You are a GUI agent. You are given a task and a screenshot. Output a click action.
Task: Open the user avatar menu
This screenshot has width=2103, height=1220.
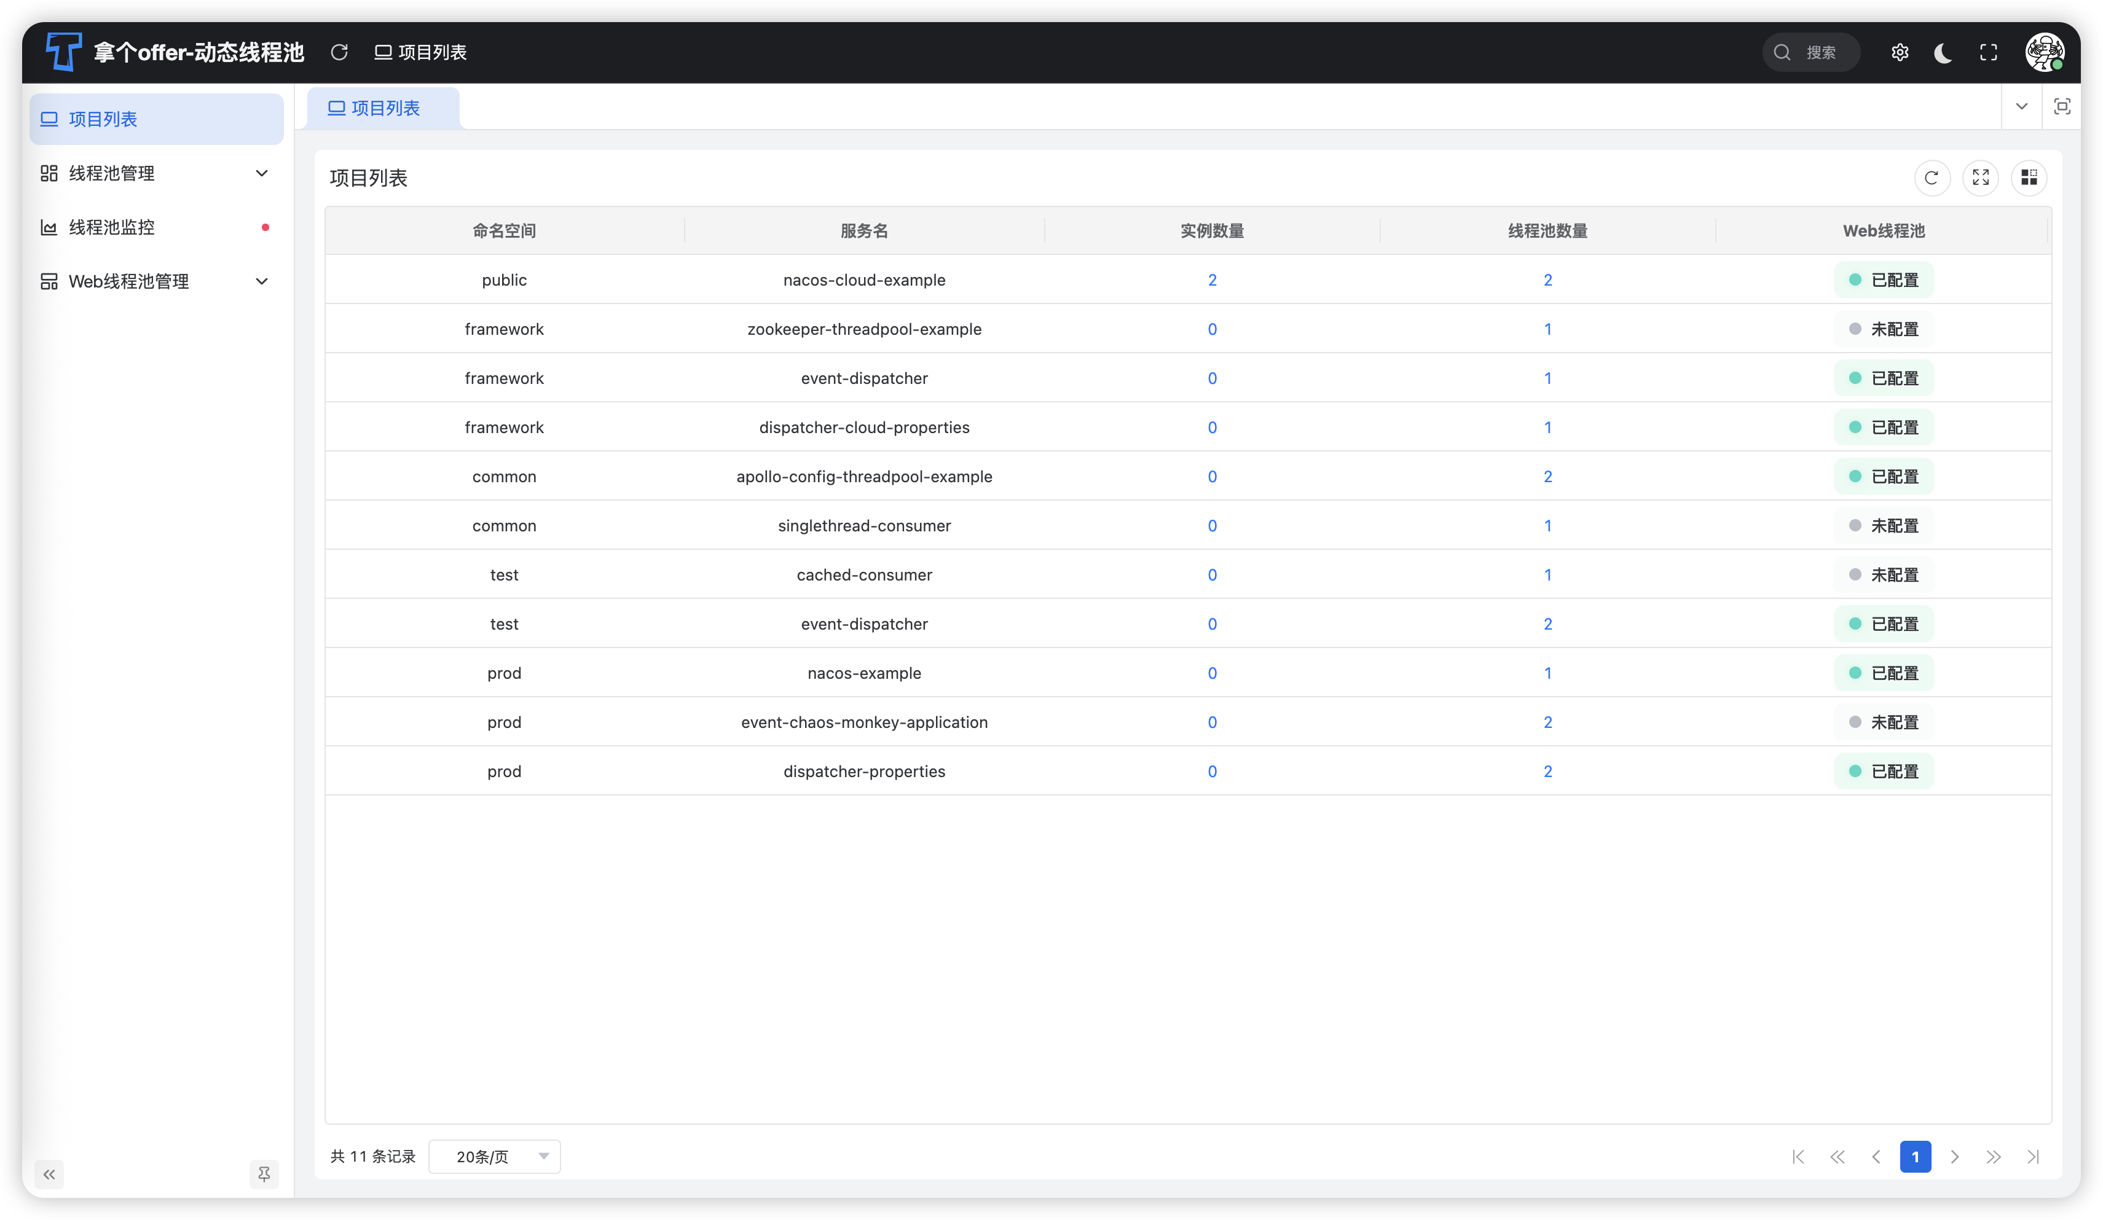[2045, 53]
